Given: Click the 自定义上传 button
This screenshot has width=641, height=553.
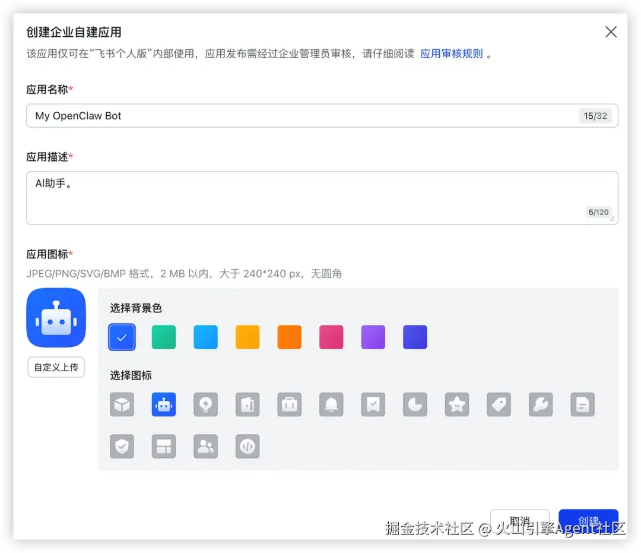Looking at the screenshot, I should (56, 367).
